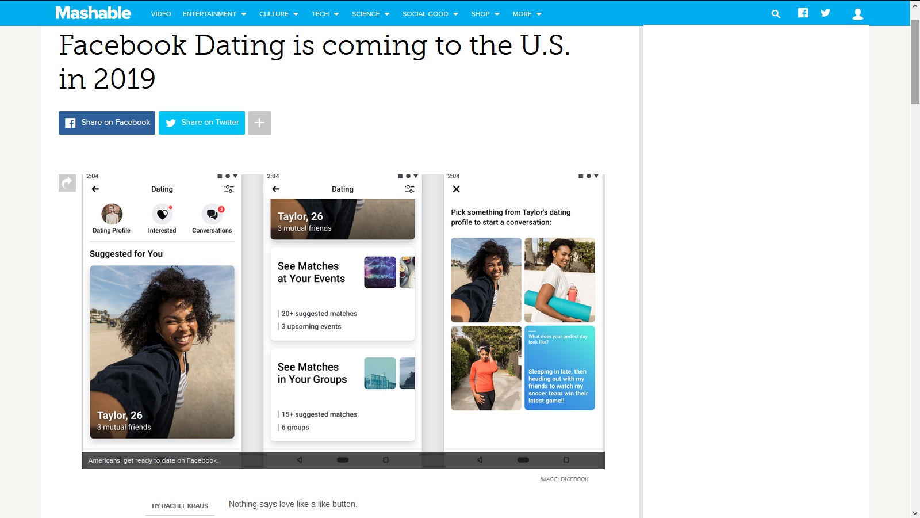Close the Taylor conversation picker with X
920x518 pixels.
pos(456,189)
